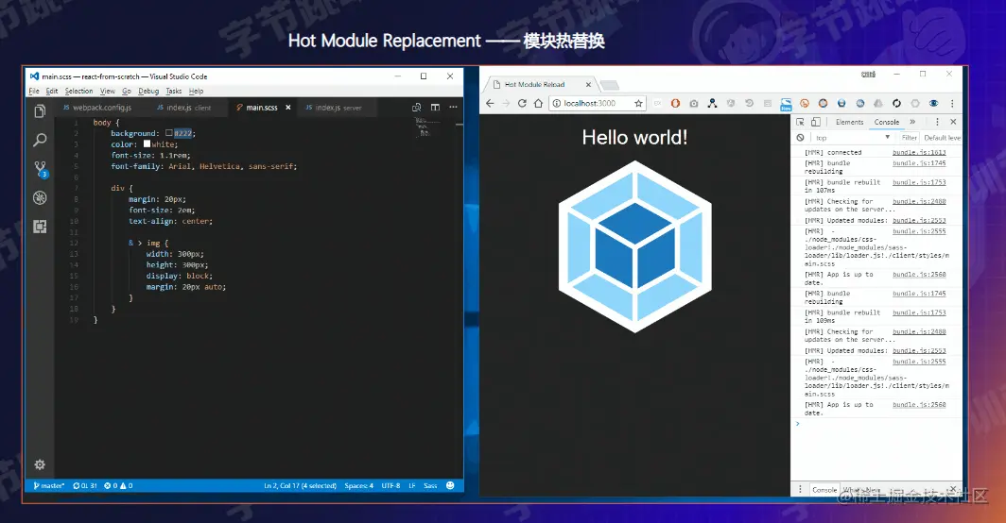The height and width of the screenshot is (523, 1006).
Task: Open the browser three-dot menu
Action: tap(952, 103)
